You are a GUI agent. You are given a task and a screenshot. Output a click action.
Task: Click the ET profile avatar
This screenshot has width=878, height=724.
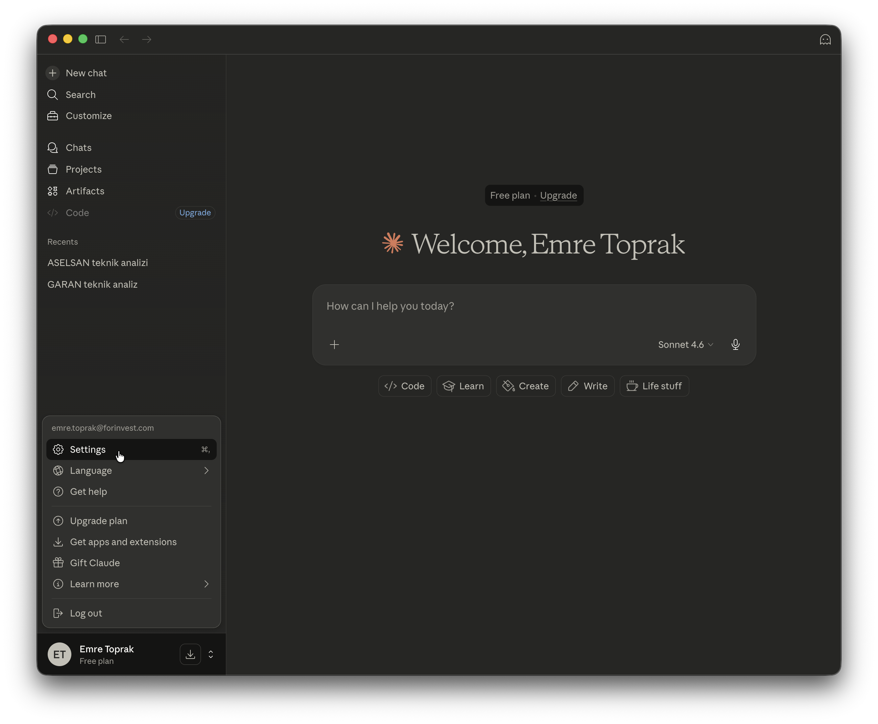[x=59, y=654]
